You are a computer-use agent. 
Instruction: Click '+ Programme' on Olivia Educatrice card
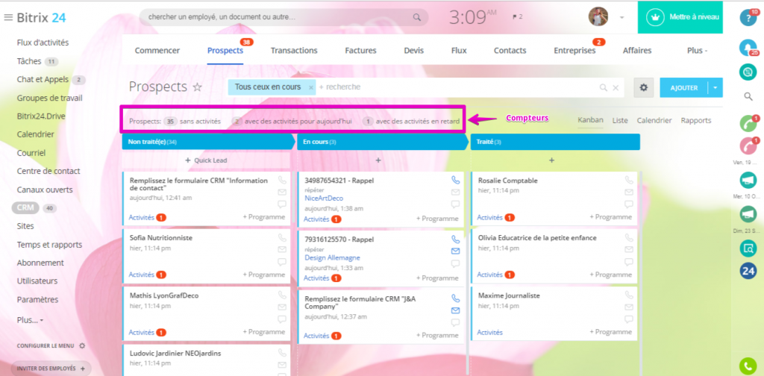pos(610,275)
